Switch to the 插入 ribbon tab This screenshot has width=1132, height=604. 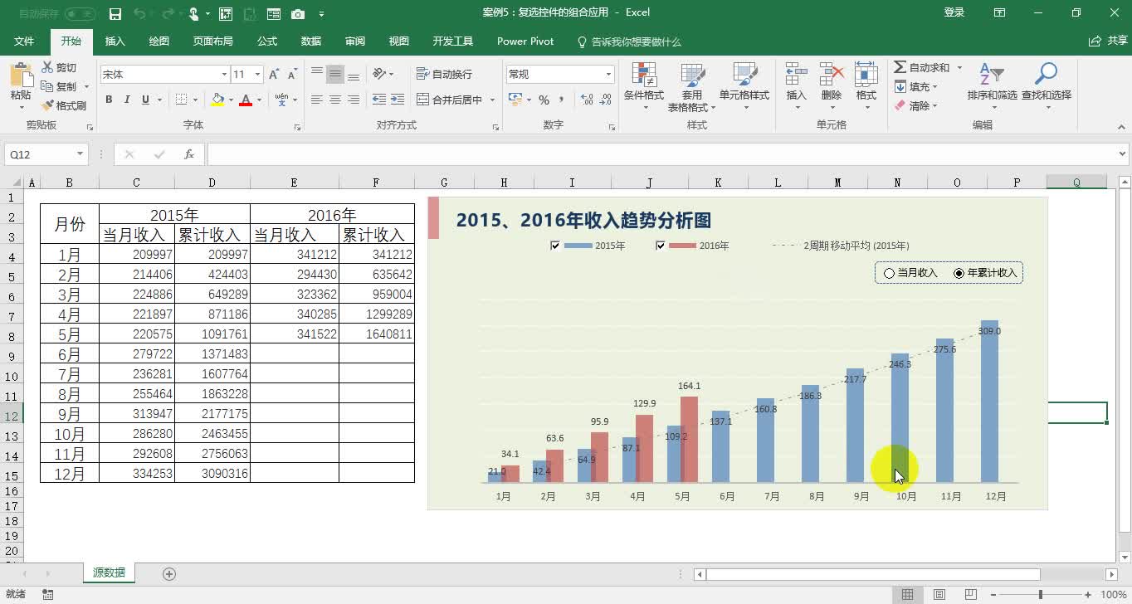tap(115, 41)
